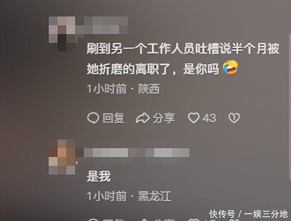Tap the 回复 label under 陕西 comment
The image size is (291, 221).
113,118
